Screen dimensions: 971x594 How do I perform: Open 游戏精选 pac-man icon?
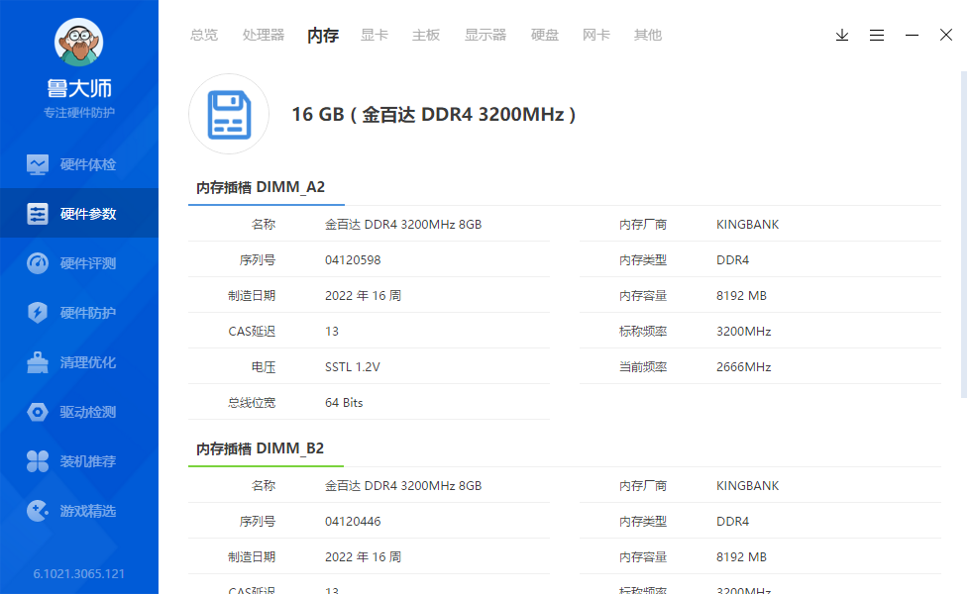click(38, 511)
